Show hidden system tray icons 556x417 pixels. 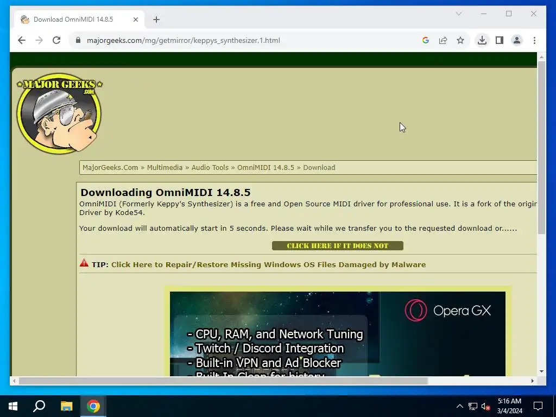459,406
